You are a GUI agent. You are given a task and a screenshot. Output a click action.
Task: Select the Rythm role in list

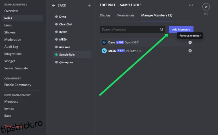pyautogui.click(x=63, y=32)
